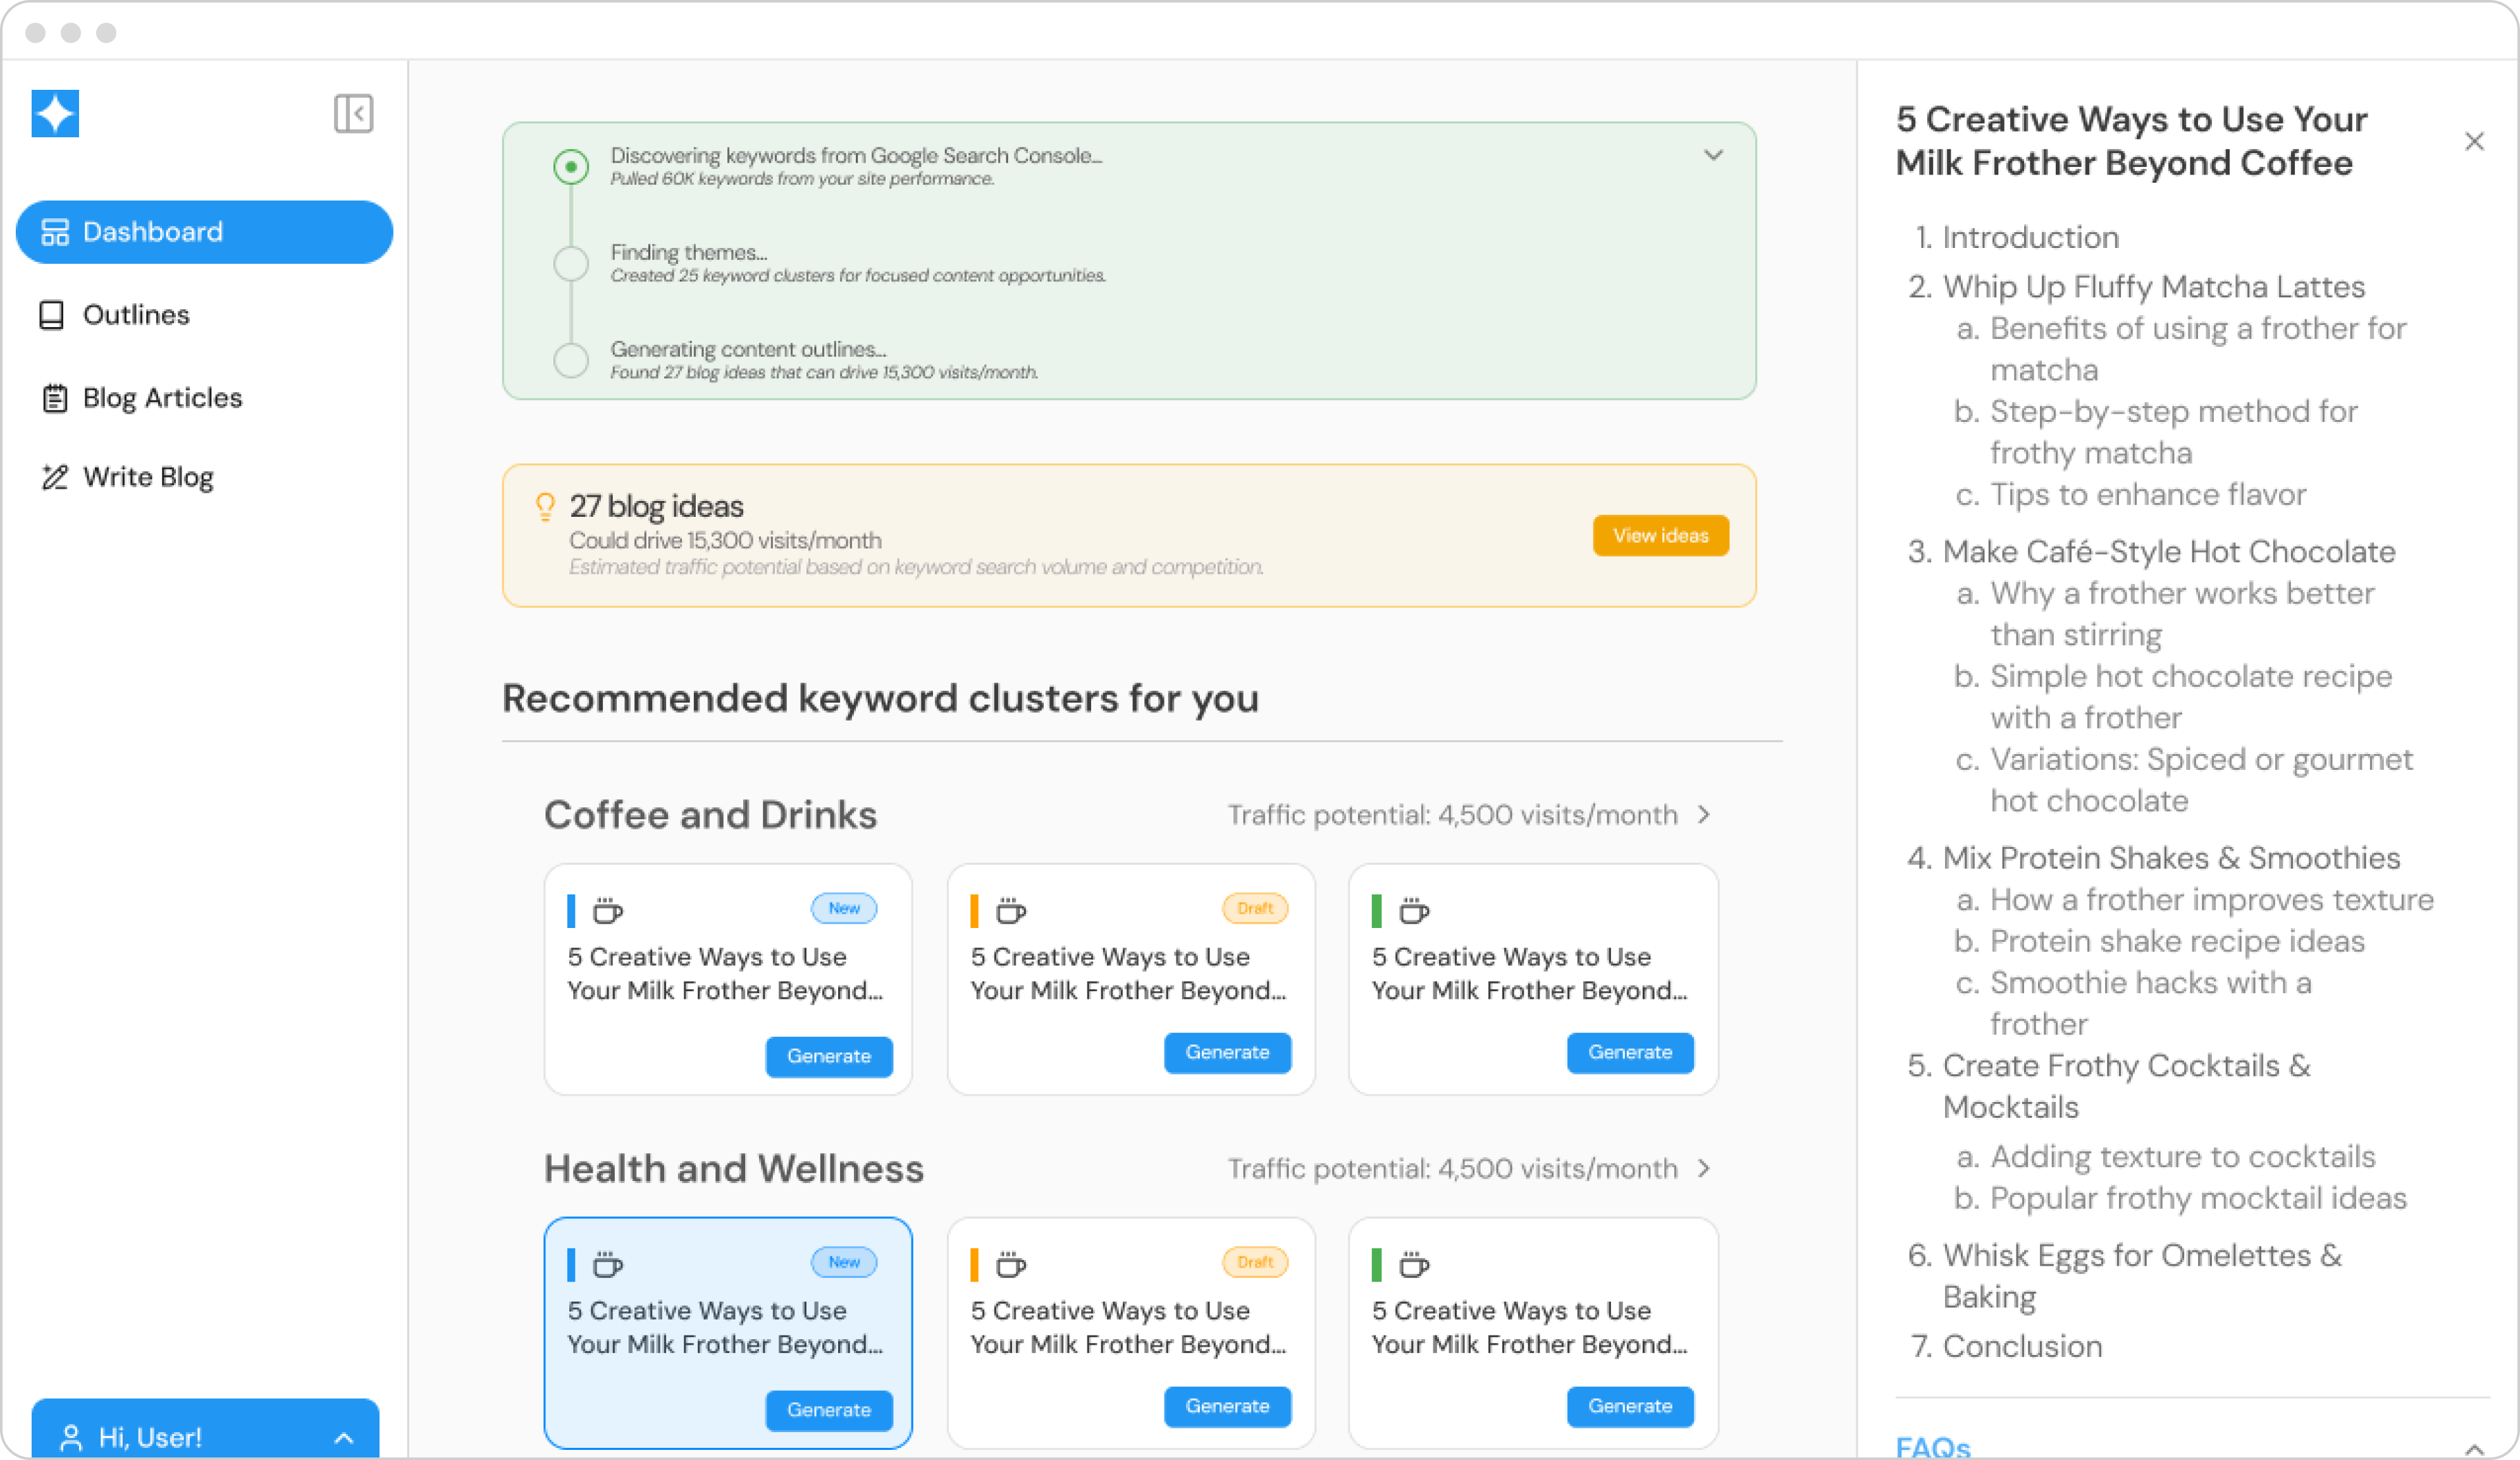Collapse the sidebar with the panel icon

click(x=353, y=113)
